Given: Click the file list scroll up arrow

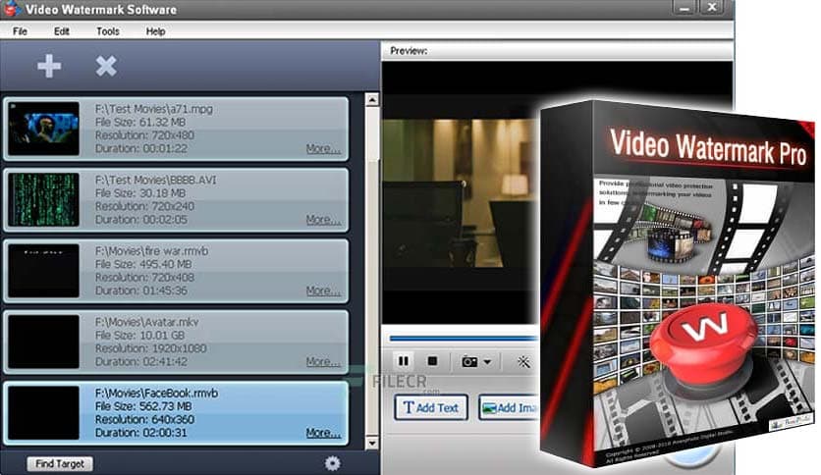Looking at the screenshot, I should [x=372, y=99].
